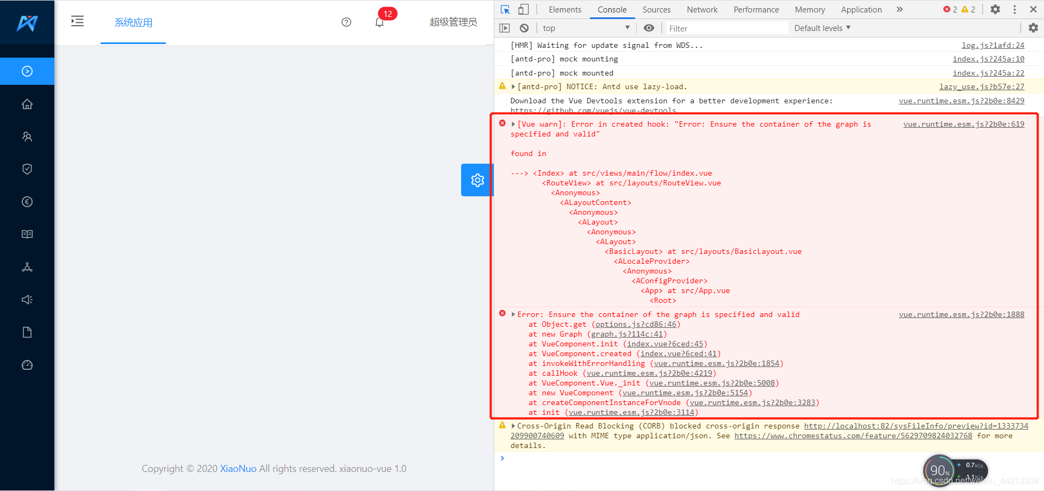Open vue.runtime.esm.js?2b0e:1888 source link
This screenshot has height=491, width=1044.
[x=961, y=314]
